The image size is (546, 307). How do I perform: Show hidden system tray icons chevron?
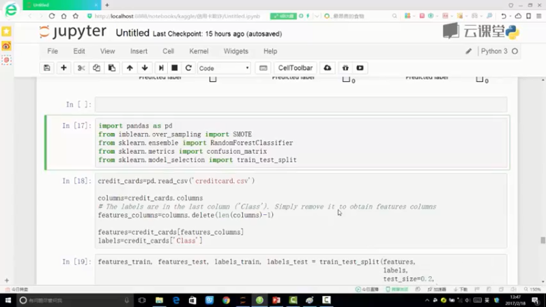[x=427, y=300]
